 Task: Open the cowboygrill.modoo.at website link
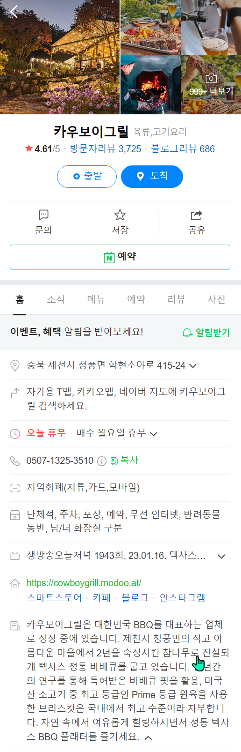pyautogui.click(x=84, y=583)
